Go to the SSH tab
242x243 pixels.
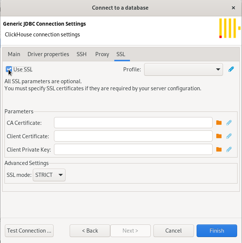click(82, 54)
